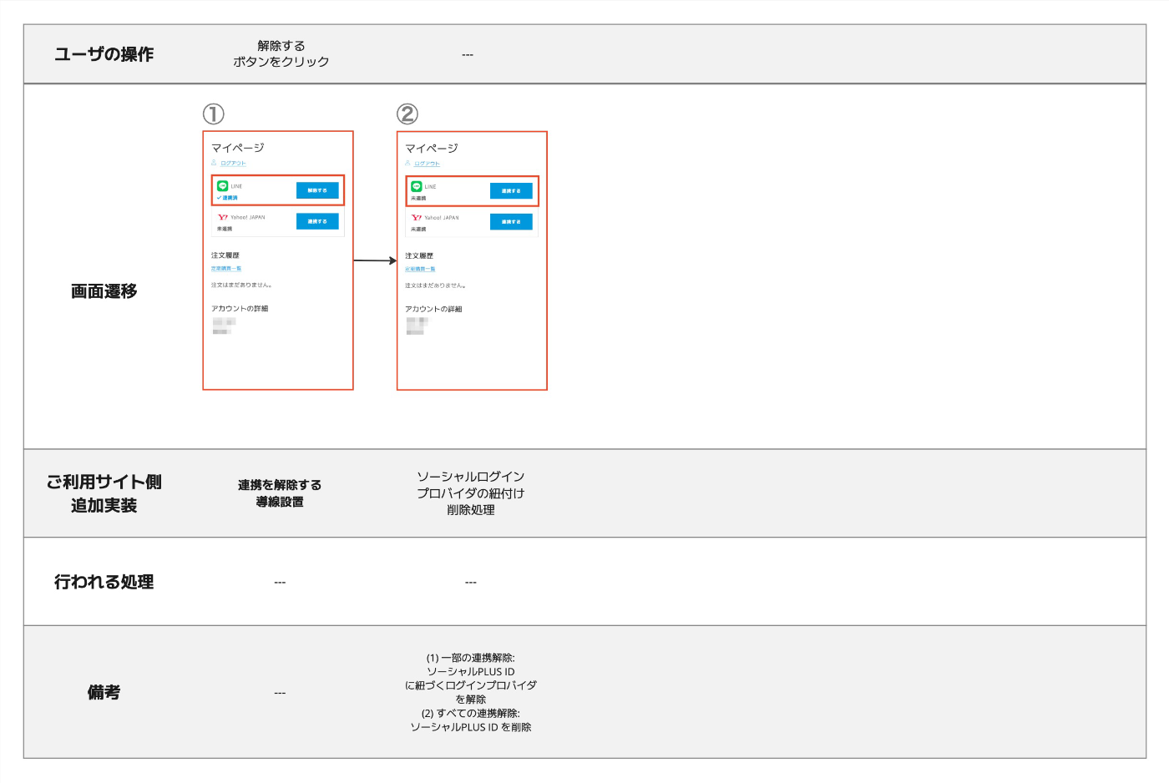Viewport: 1169px width, 783px height.
Task: Click the 連携済 checkmark status under LINE
Action: (227, 198)
